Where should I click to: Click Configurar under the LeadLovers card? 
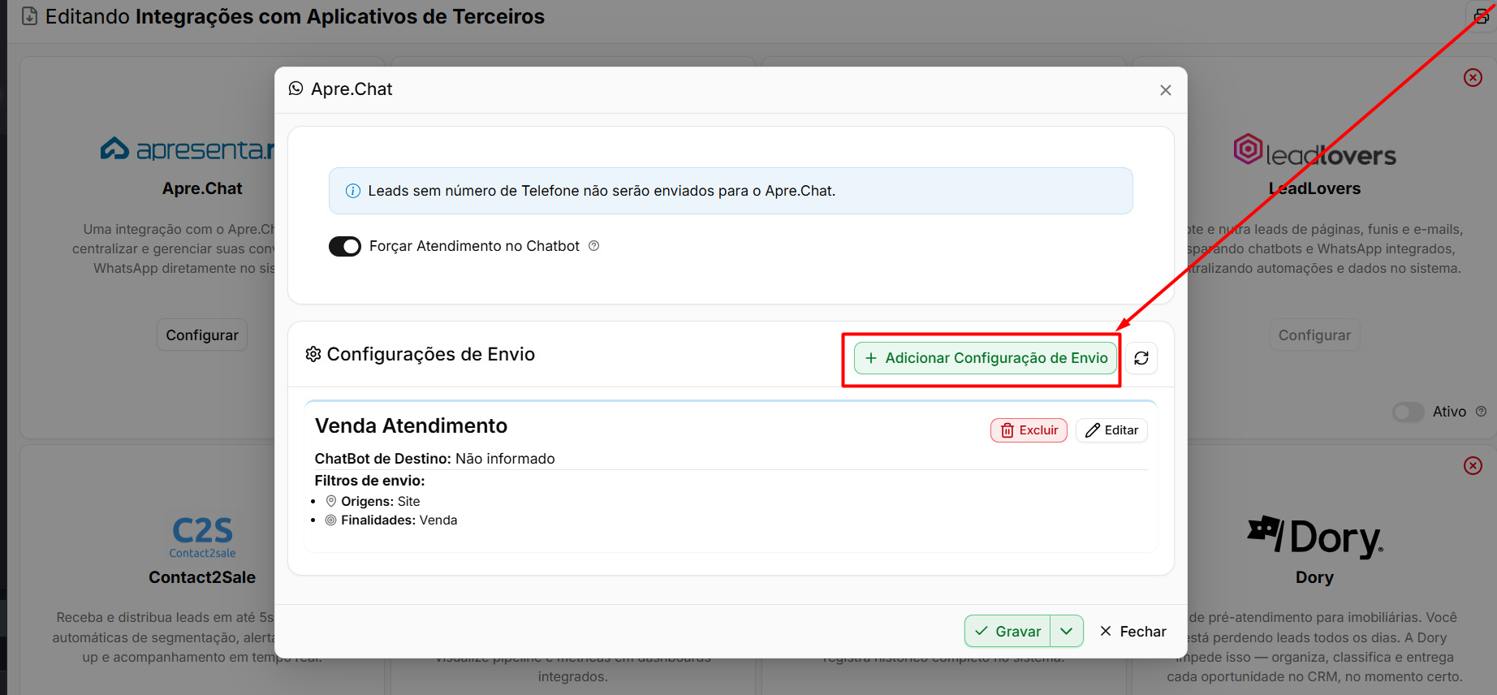1314,335
